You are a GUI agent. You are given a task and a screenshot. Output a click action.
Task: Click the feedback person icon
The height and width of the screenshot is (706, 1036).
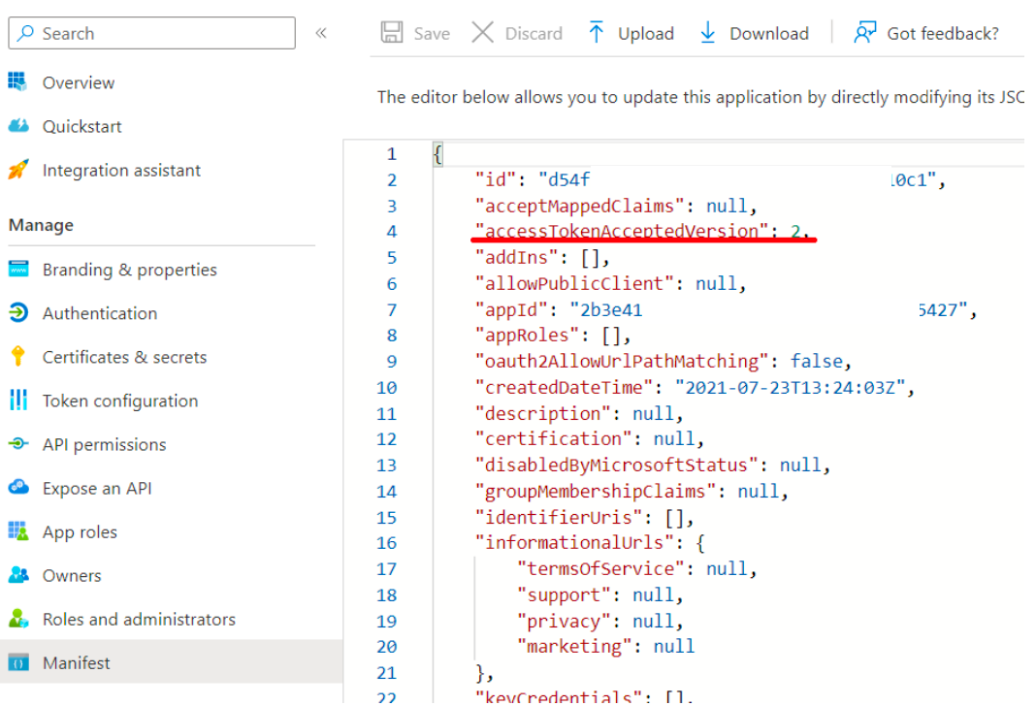[x=865, y=32]
